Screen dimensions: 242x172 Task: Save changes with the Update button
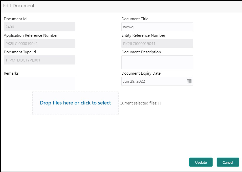click(201, 162)
